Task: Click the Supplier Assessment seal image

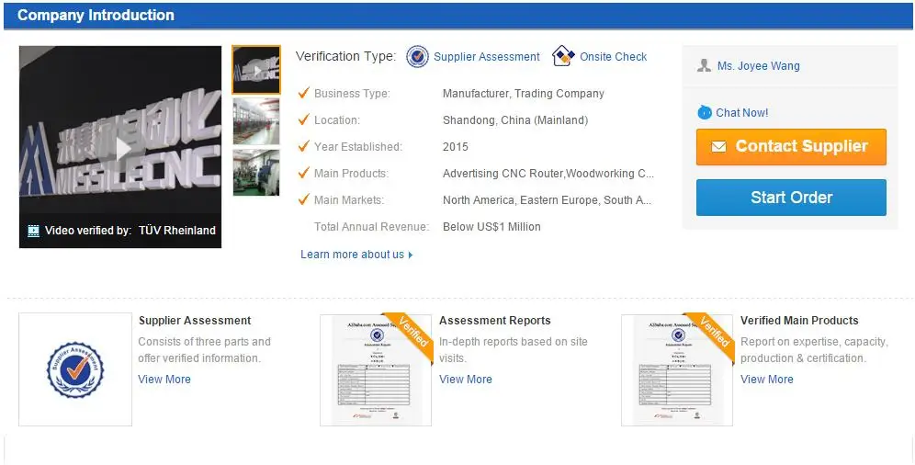Action: (75, 370)
